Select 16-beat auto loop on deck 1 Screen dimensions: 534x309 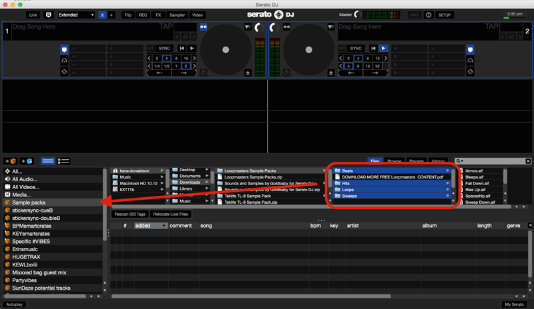coord(186,58)
